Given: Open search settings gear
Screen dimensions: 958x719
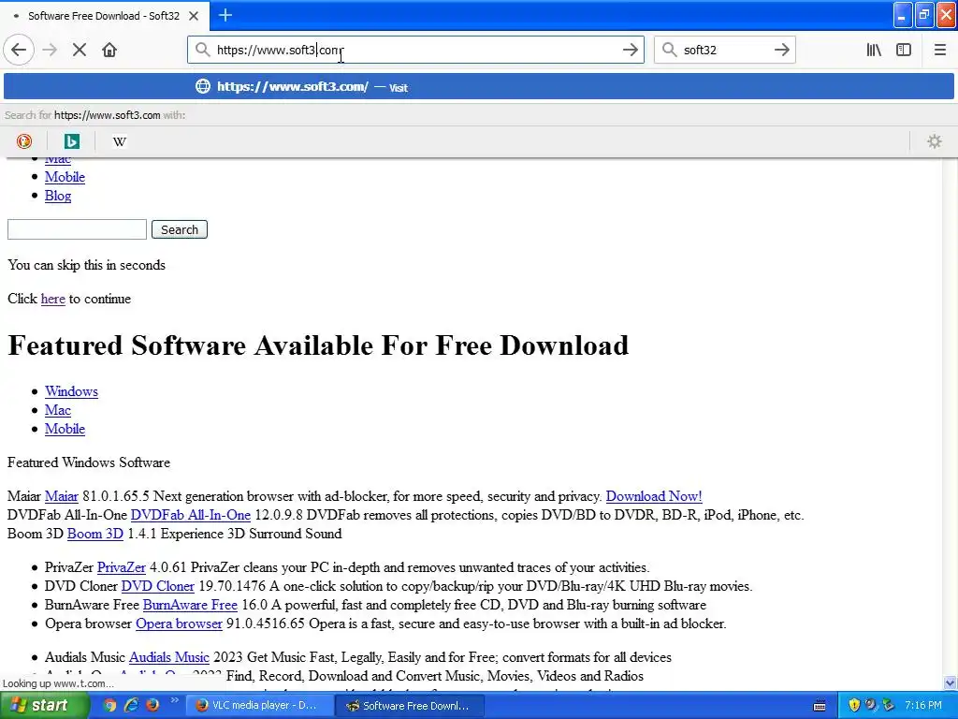Looking at the screenshot, I should tap(935, 142).
